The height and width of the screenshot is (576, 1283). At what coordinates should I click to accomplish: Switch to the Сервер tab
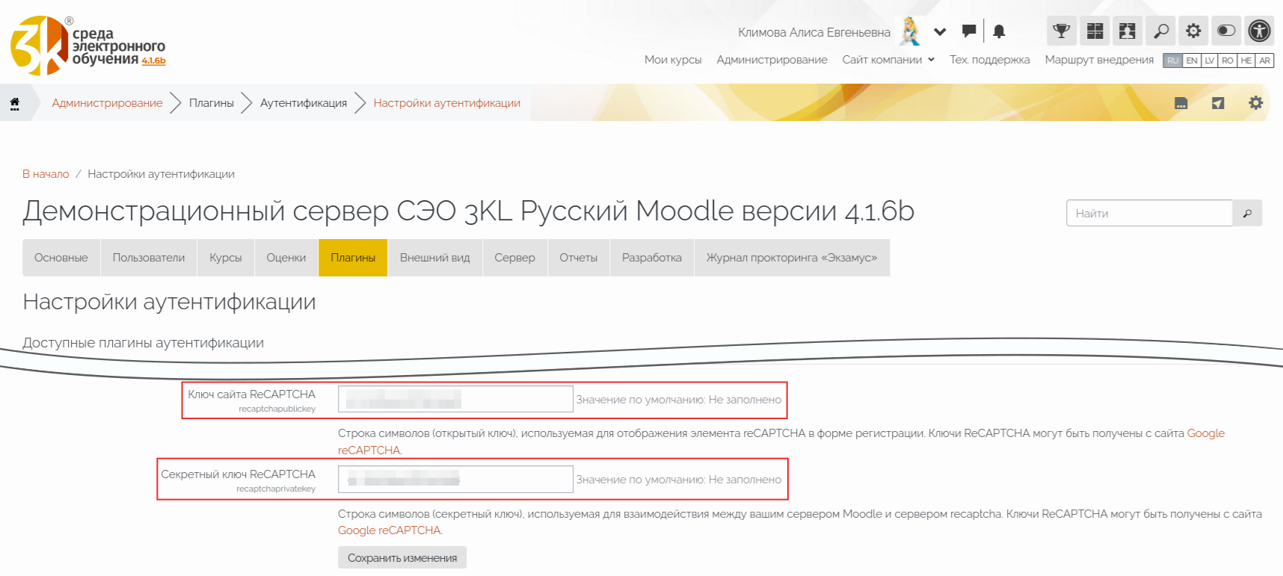point(515,258)
